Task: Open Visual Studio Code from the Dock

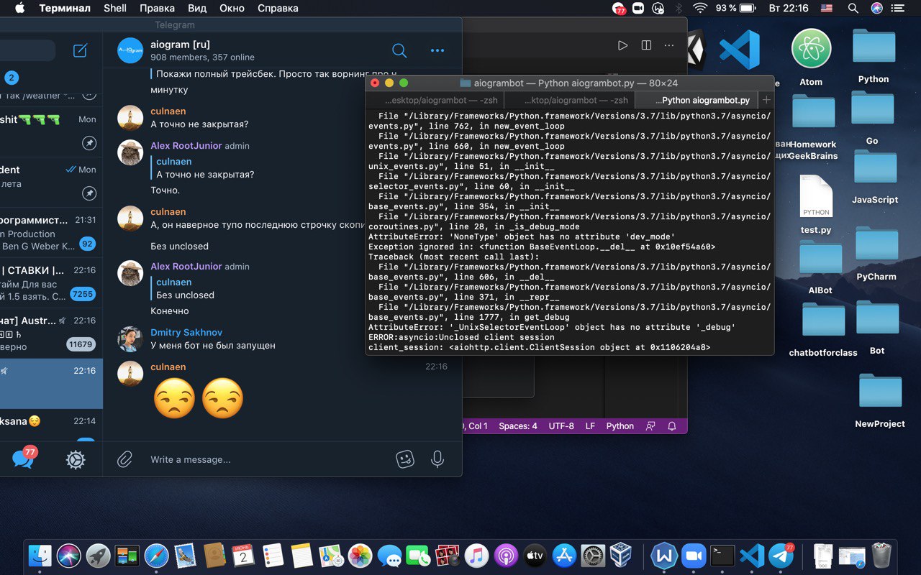Action: [x=752, y=556]
